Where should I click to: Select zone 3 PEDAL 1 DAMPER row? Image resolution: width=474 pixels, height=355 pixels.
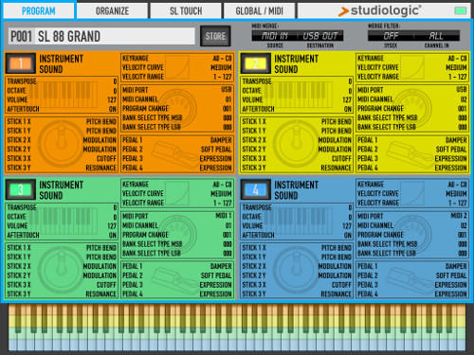(177, 266)
